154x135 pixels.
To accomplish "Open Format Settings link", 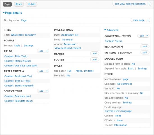I will pos(29,46).
